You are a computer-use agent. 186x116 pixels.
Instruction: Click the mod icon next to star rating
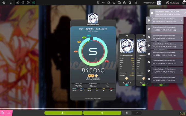[96, 76]
